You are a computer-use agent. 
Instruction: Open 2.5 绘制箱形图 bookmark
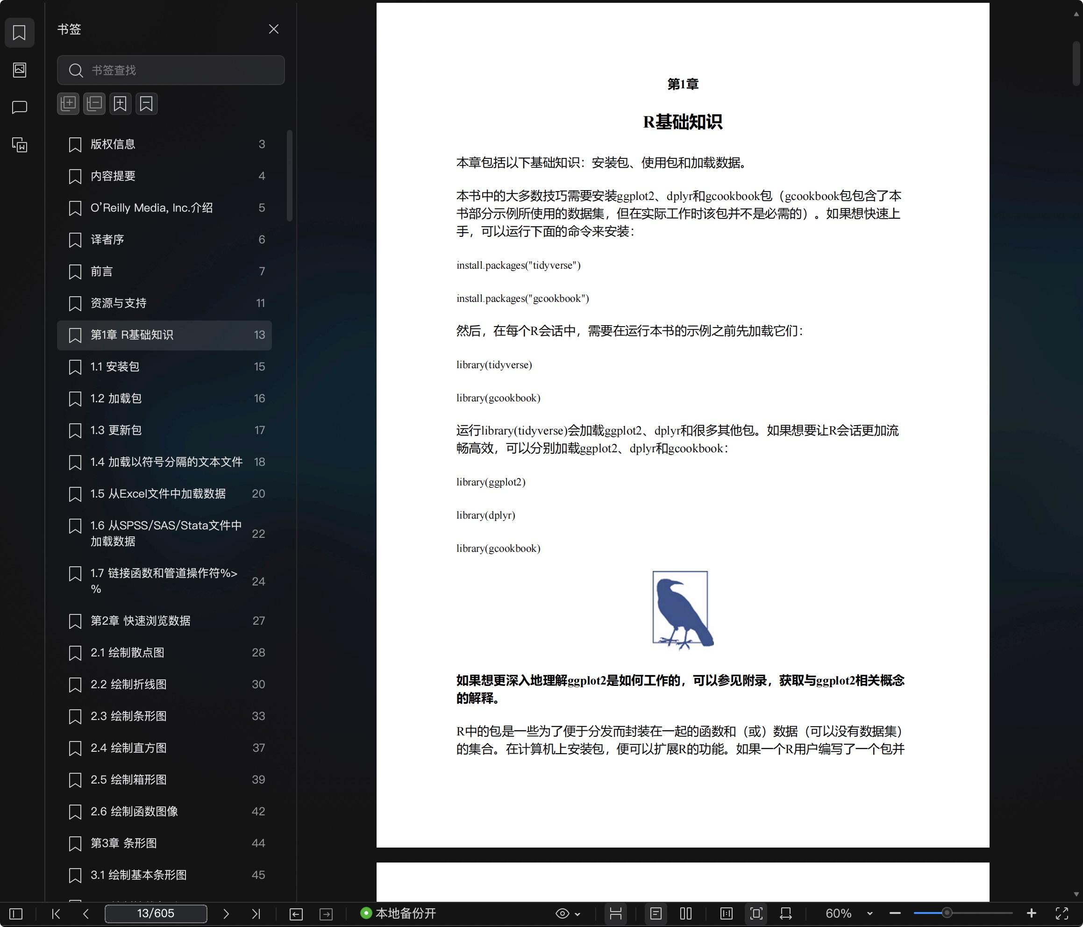point(164,780)
